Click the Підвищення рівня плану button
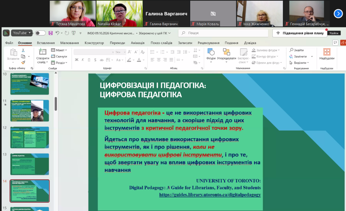The width and height of the screenshot is (346, 211). point(300,33)
